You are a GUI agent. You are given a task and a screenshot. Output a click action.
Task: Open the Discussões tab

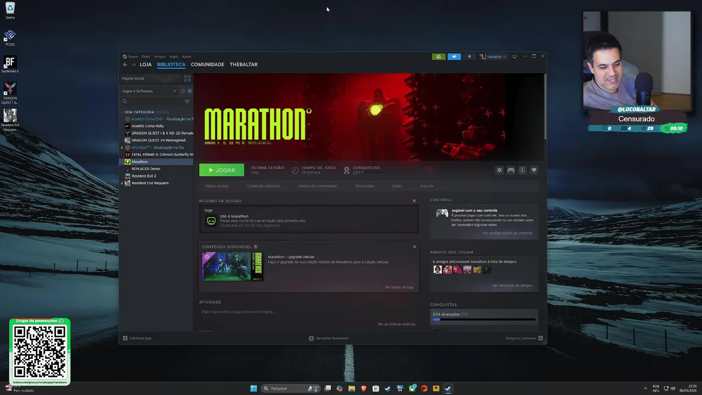click(x=364, y=186)
